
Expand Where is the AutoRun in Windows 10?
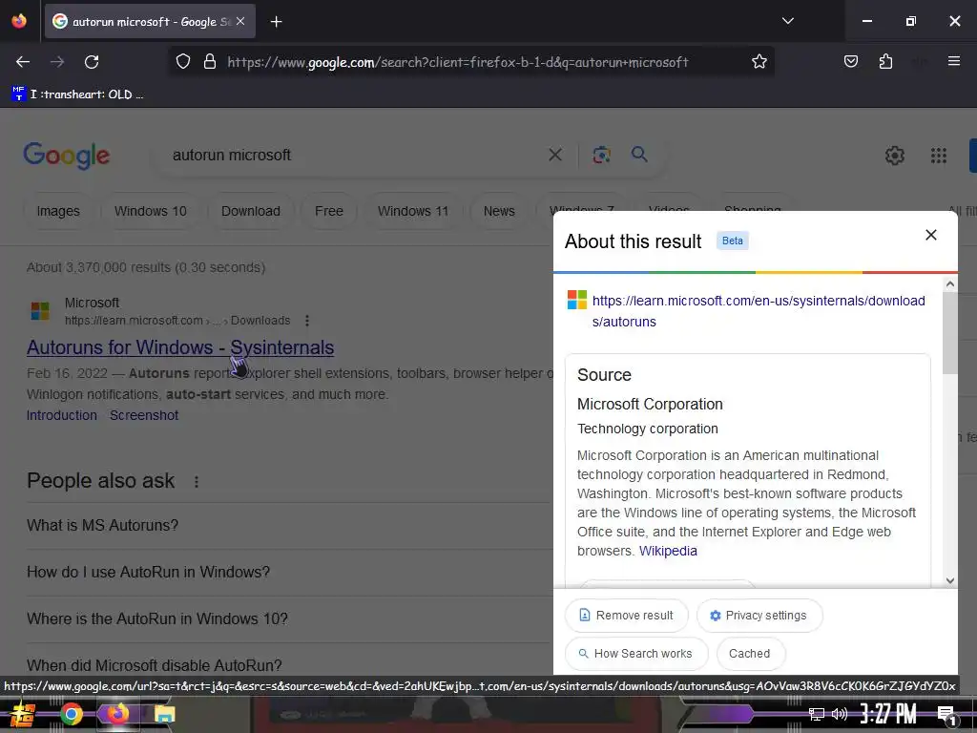[x=290, y=618]
